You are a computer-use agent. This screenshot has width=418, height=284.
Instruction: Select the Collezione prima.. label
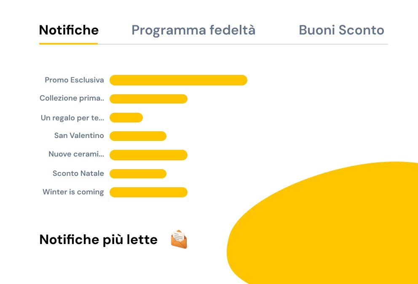coord(72,98)
